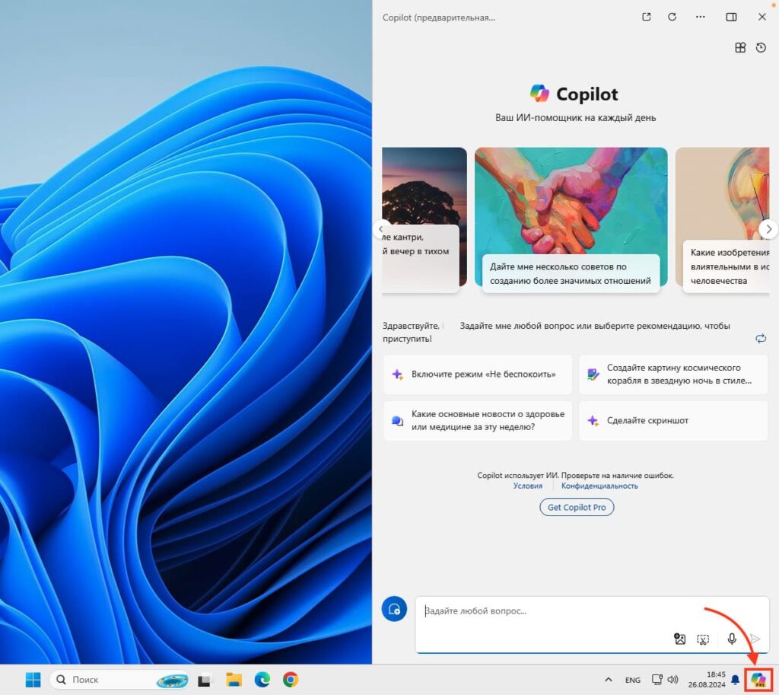Refresh the Copilot panel
This screenshot has height=695, width=779.
click(x=672, y=17)
